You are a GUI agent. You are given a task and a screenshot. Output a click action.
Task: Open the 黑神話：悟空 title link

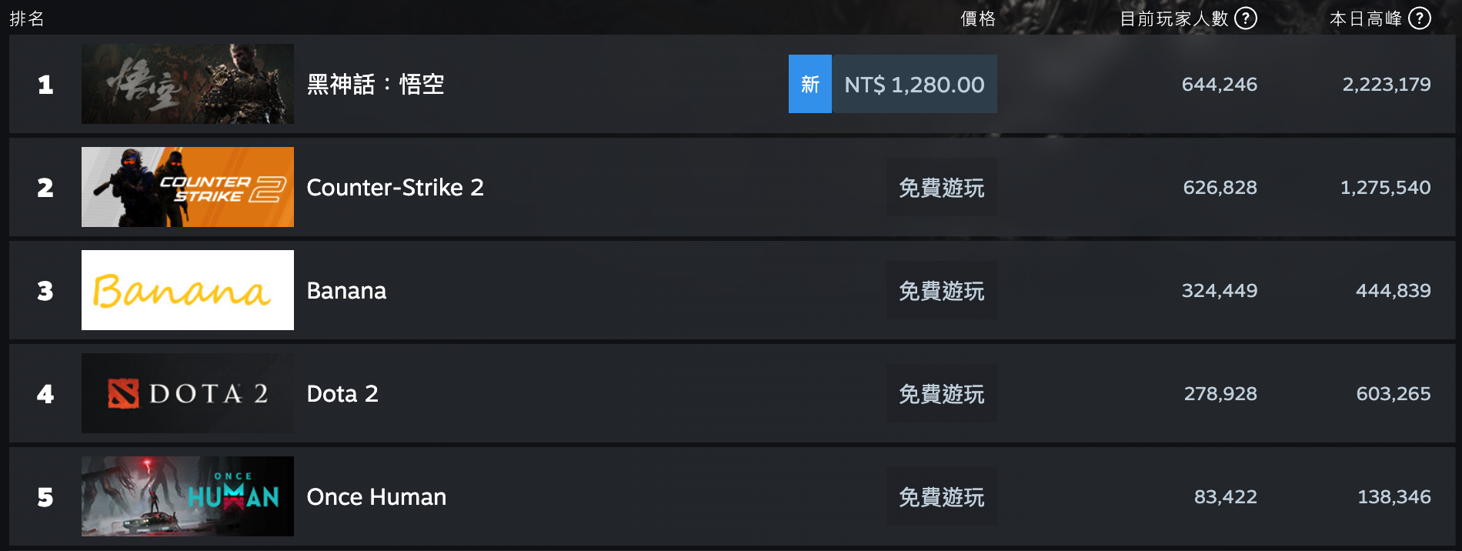click(376, 84)
